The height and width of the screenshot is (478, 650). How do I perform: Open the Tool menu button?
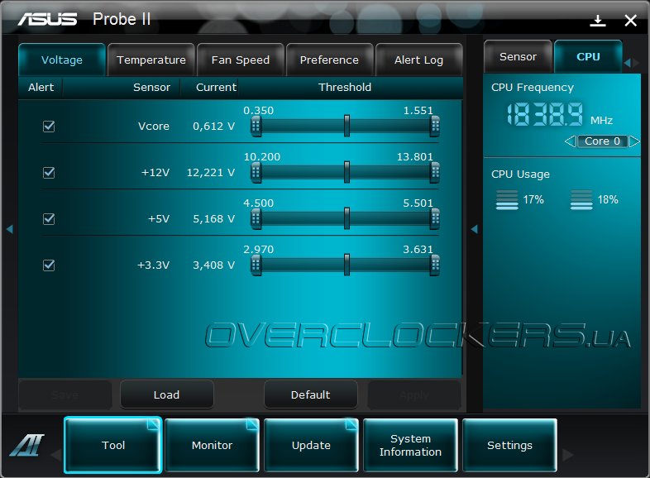pos(112,445)
